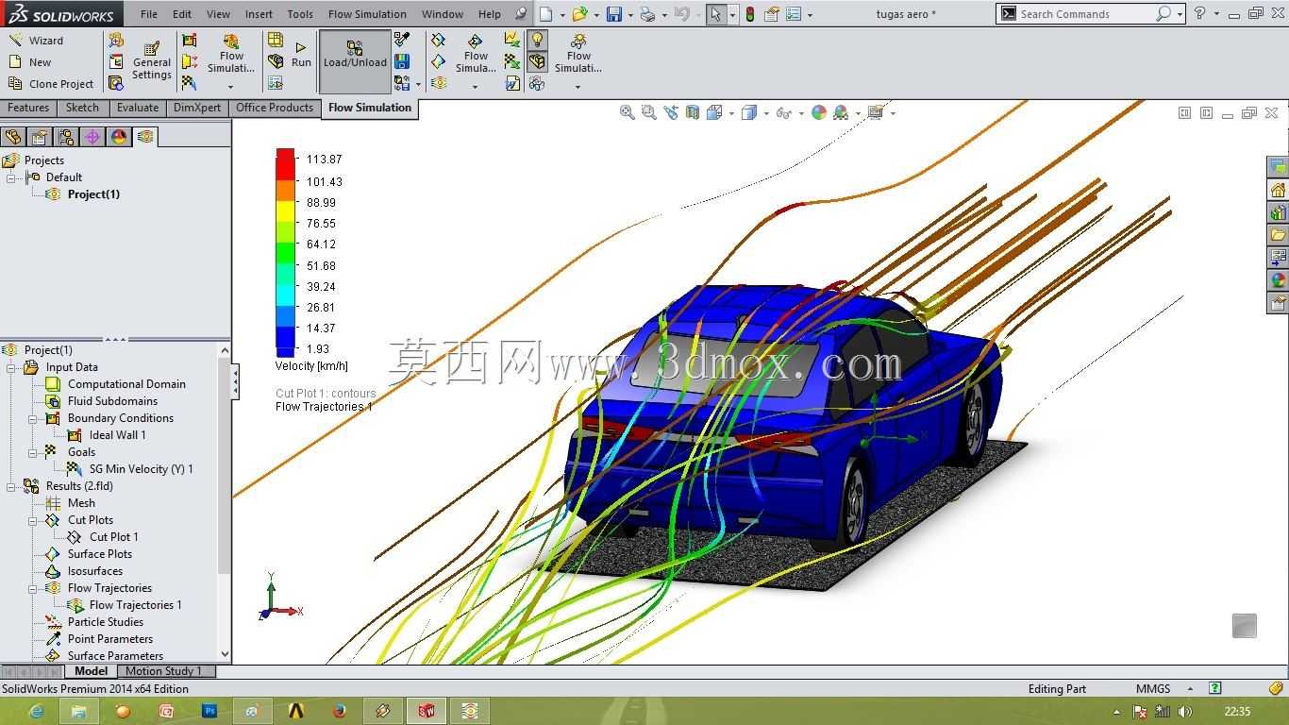Viewport: 1289px width, 725px height.
Task: Select the PropertyManager tab icon
Action: [40, 137]
